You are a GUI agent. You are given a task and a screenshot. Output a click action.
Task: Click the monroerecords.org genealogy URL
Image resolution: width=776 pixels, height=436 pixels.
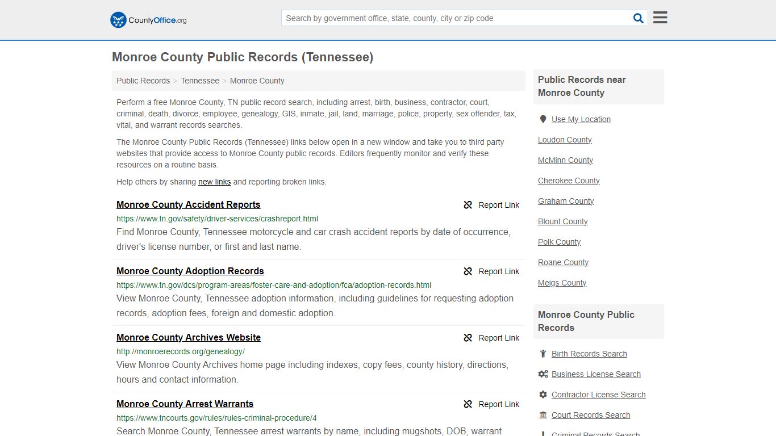coord(181,351)
